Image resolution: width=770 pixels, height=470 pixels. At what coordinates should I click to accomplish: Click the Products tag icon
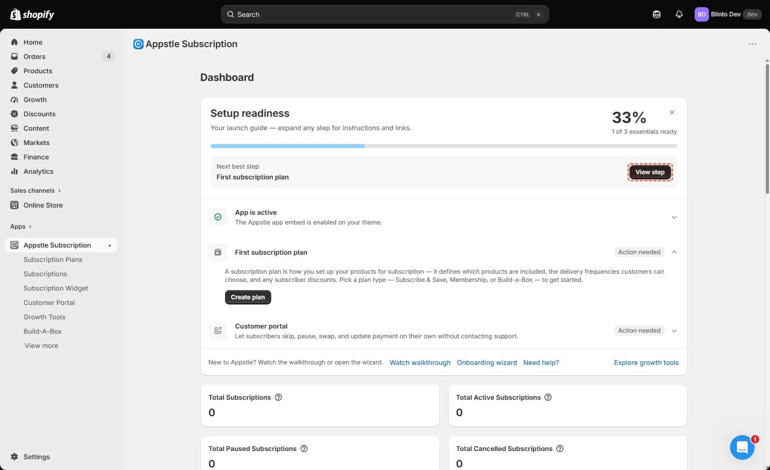coord(14,71)
